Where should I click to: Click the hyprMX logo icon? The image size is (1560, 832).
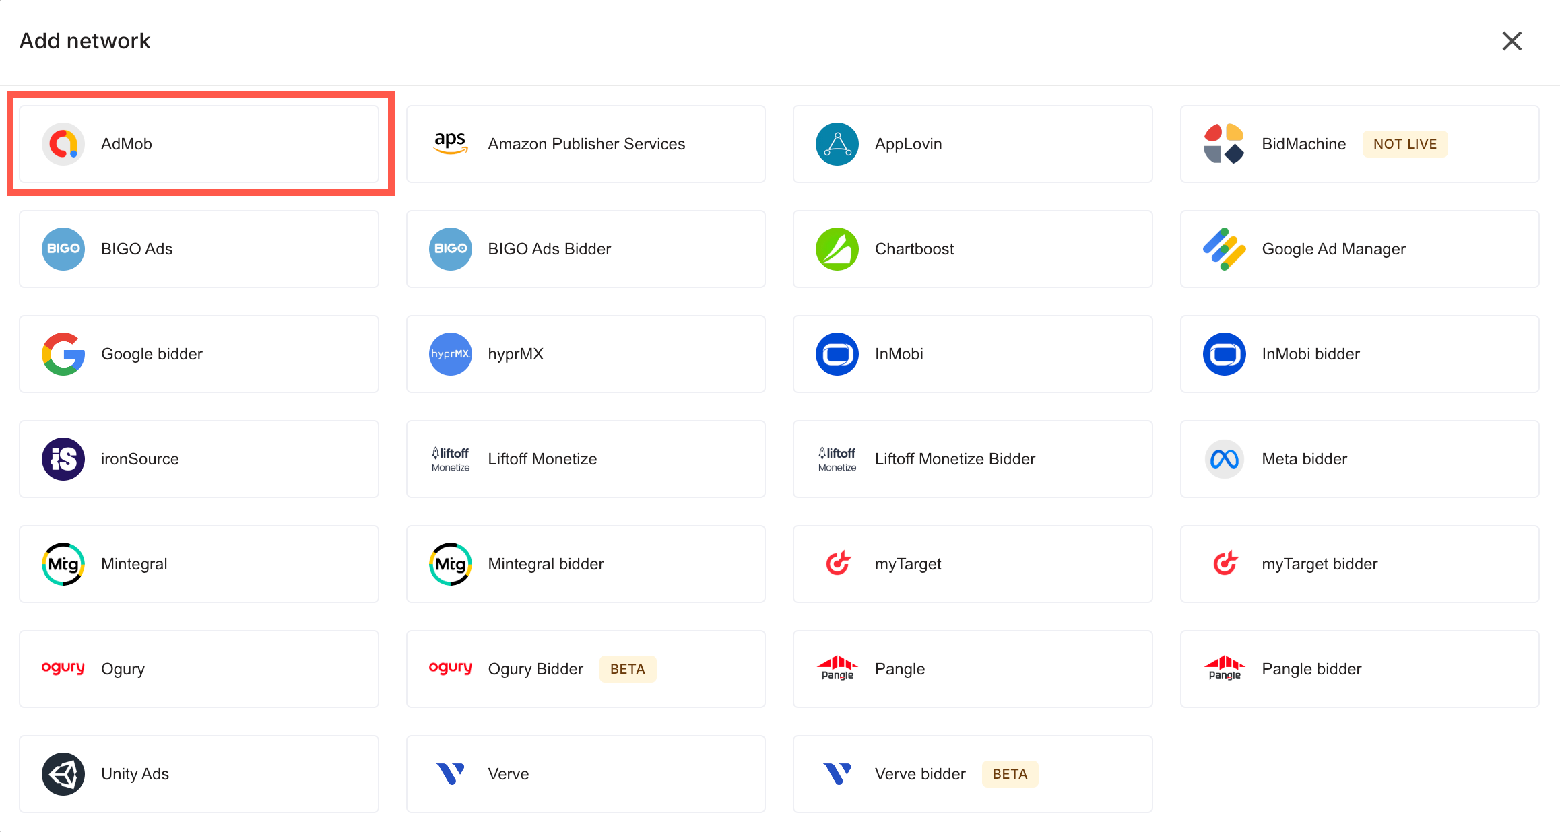451,354
